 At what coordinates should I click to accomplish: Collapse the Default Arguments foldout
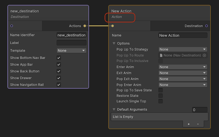pos(114,109)
